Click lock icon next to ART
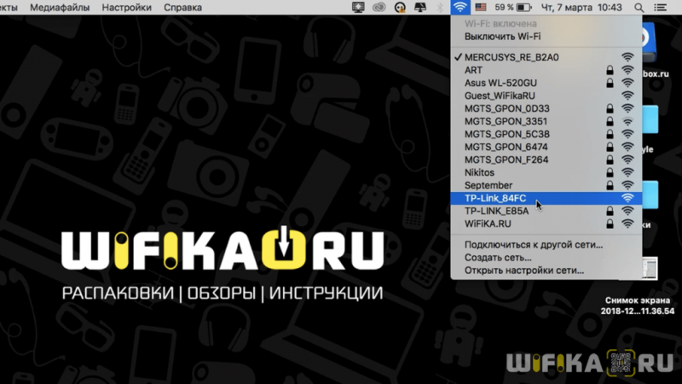The height and width of the screenshot is (384, 682). 610,70
